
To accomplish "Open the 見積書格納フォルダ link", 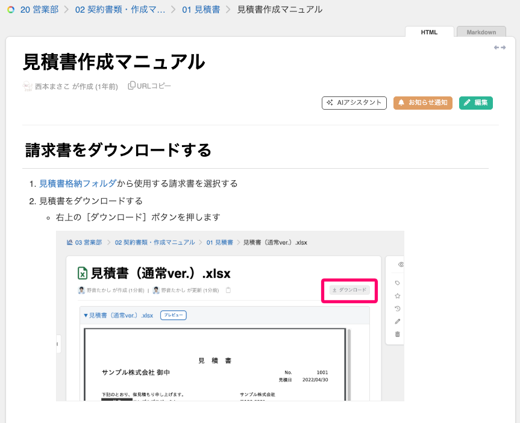I will [x=78, y=183].
